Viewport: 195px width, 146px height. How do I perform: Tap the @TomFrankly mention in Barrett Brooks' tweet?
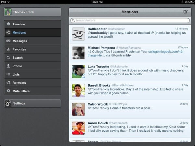[x=98, y=89]
